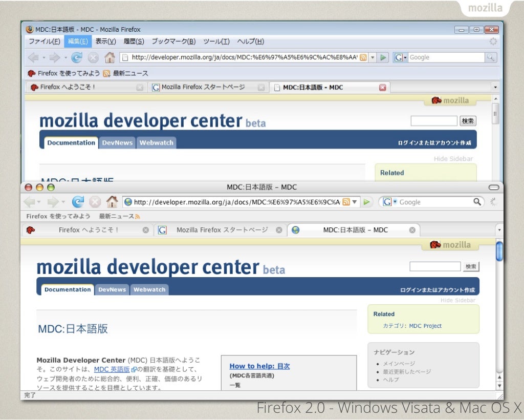Click vertical scrollbar thumb in Windows window
Screen dimensions: 524x420
click(x=495, y=114)
